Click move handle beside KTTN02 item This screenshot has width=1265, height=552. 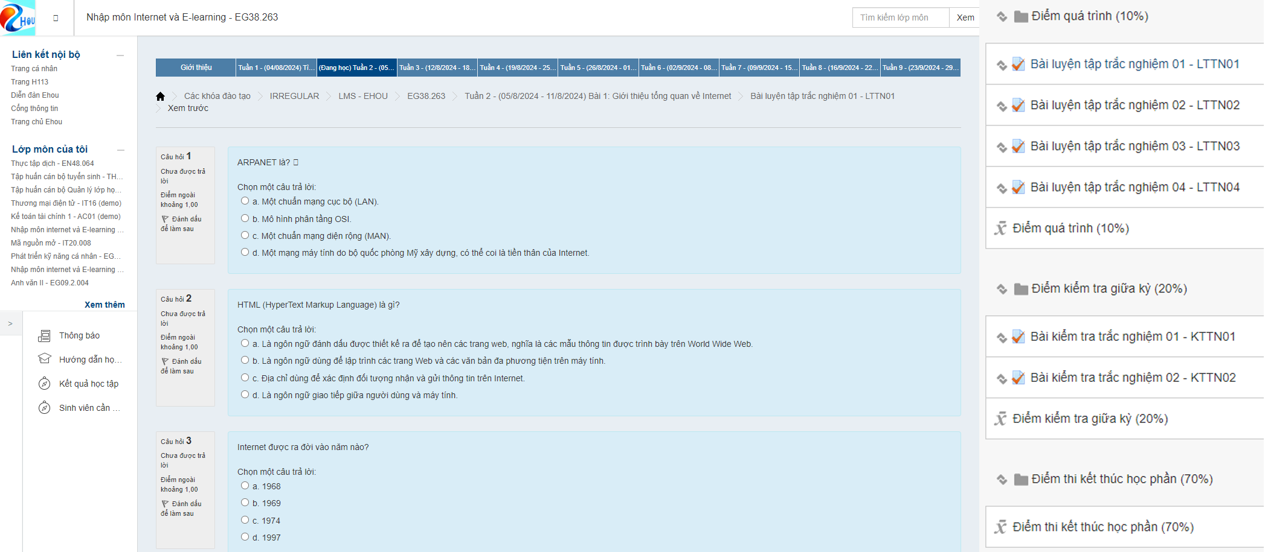(x=1002, y=379)
